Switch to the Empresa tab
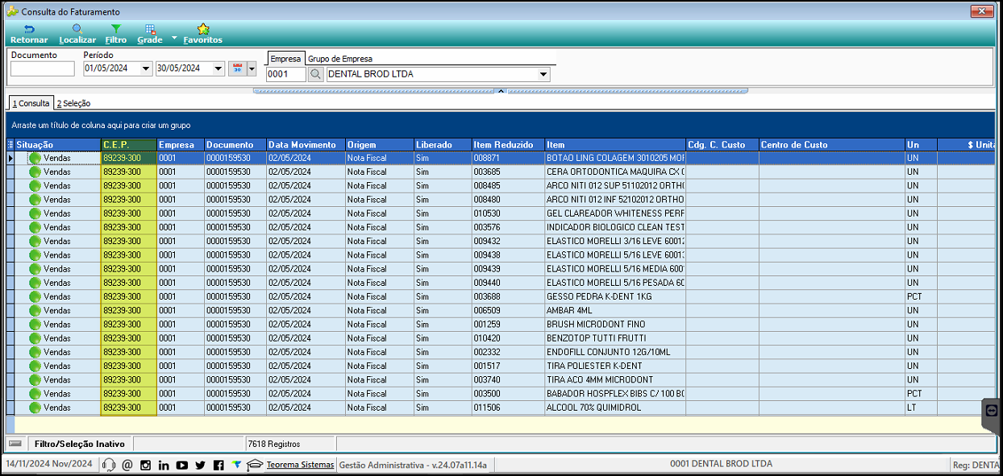Screen dimensions: 1003x476 coord(285,59)
